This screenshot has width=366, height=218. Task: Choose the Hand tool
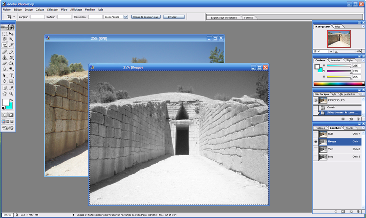point(5,93)
